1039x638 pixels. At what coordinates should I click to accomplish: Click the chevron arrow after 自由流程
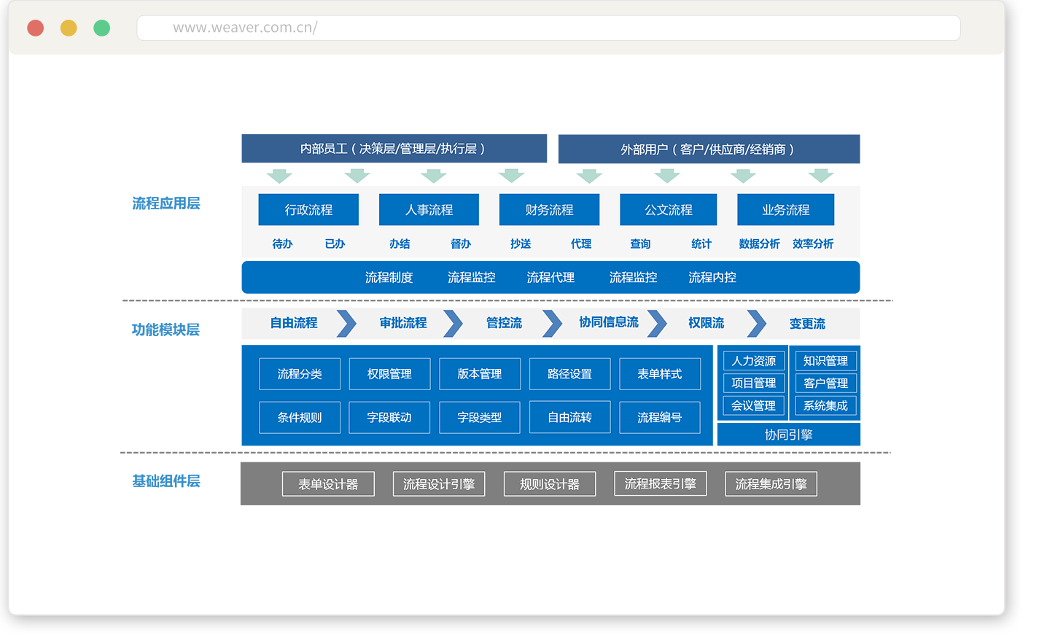tap(347, 324)
